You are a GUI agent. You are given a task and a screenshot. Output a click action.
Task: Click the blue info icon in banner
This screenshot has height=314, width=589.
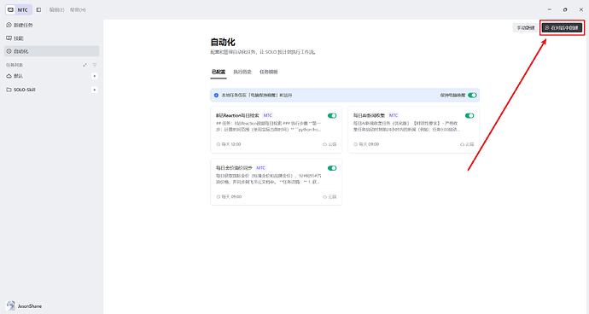[216, 96]
